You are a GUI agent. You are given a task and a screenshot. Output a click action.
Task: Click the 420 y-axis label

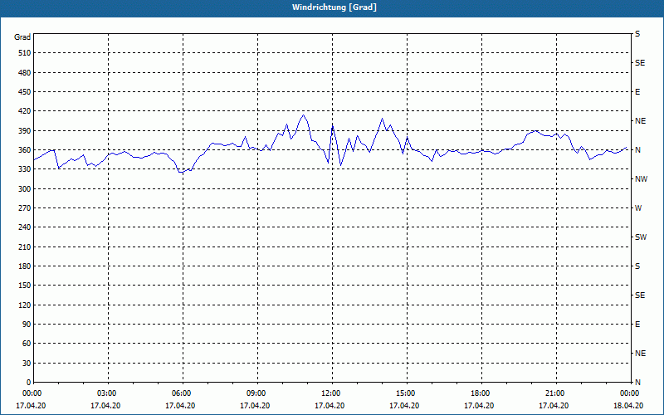coord(25,111)
